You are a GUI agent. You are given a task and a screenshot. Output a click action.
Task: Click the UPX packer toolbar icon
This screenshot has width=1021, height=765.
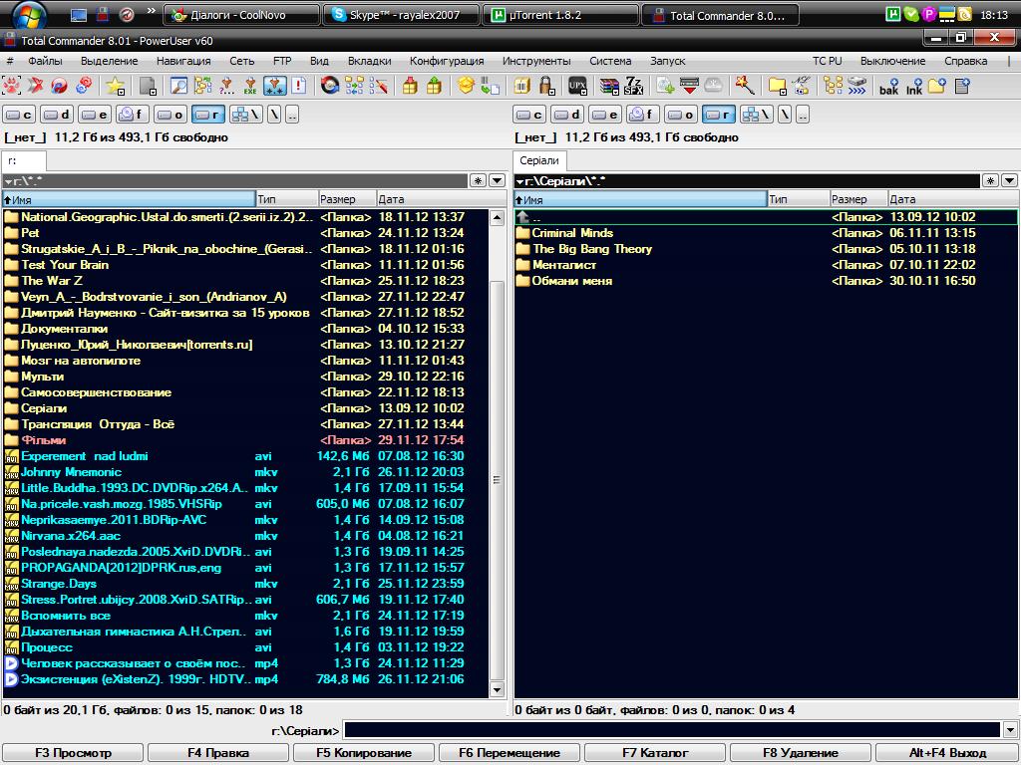577,86
